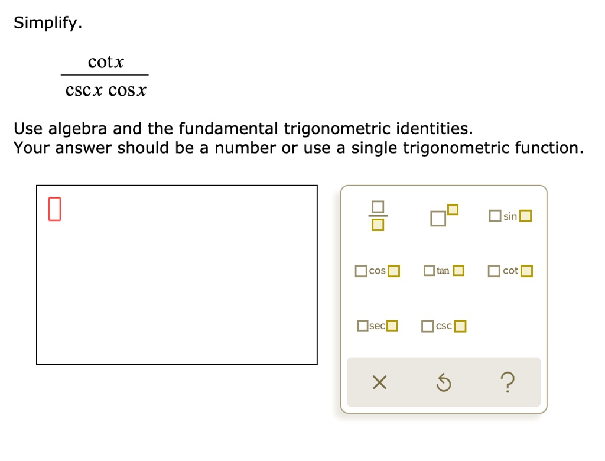Select the sec function button
The height and width of the screenshot is (461, 605).
click(x=377, y=325)
